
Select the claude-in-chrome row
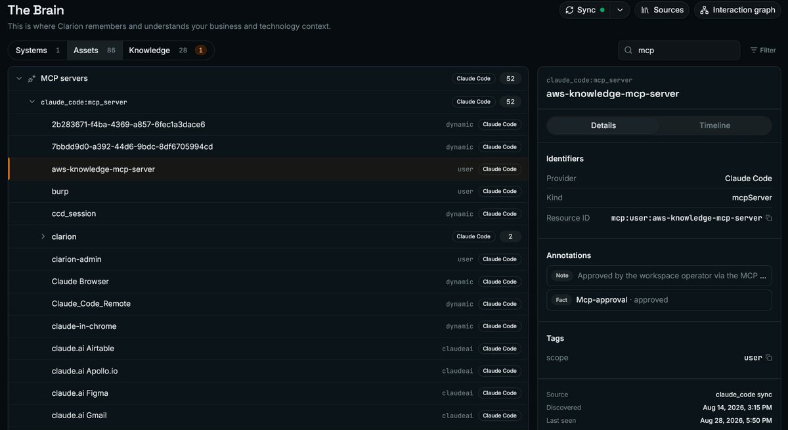[268, 326]
